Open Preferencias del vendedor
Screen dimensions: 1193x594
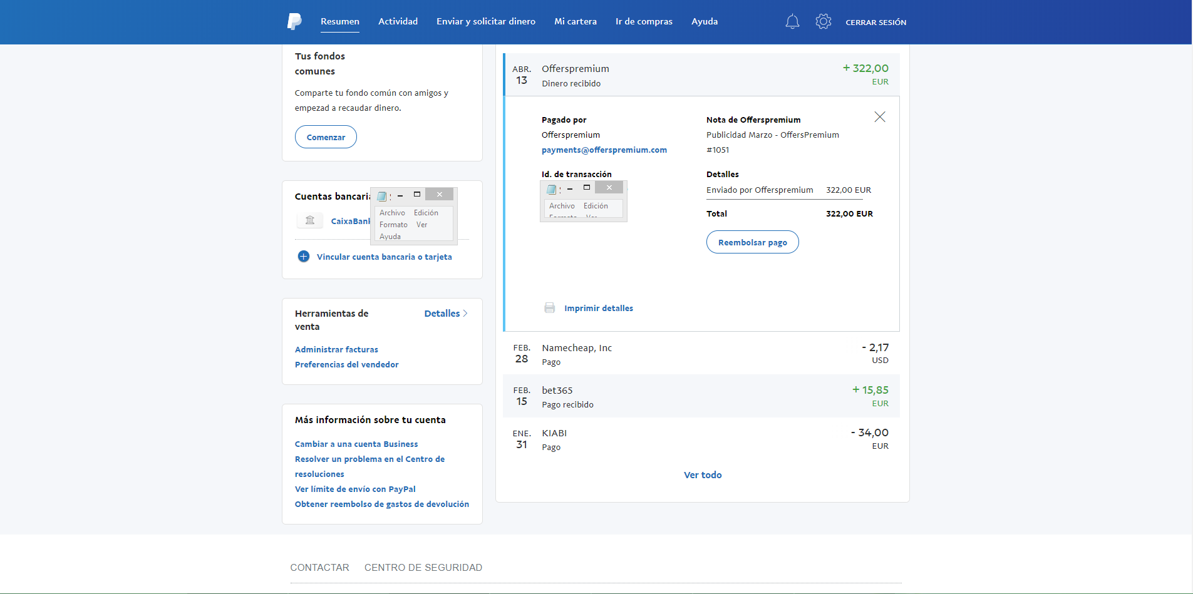click(x=346, y=364)
